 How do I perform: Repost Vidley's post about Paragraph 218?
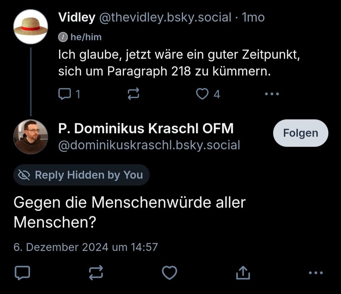coord(133,94)
